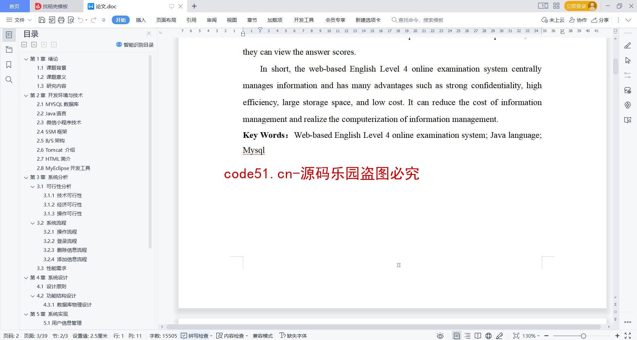The height and width of the screenshot is (340, 637).
Task: Switch to the 首页 tab
Action: pyautogui.click(x=14, y=6)
